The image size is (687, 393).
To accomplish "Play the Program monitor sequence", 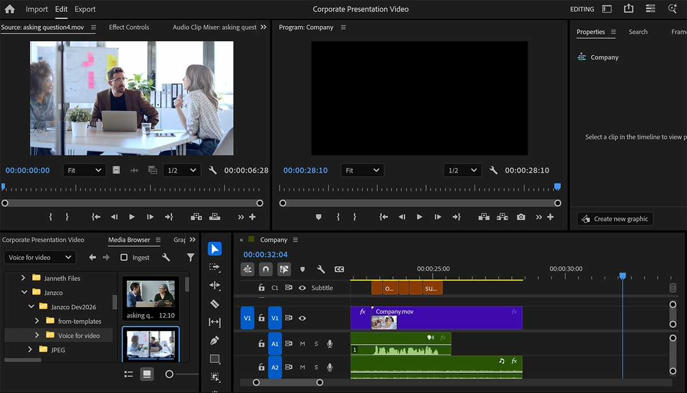I will (x=420, y=217).
